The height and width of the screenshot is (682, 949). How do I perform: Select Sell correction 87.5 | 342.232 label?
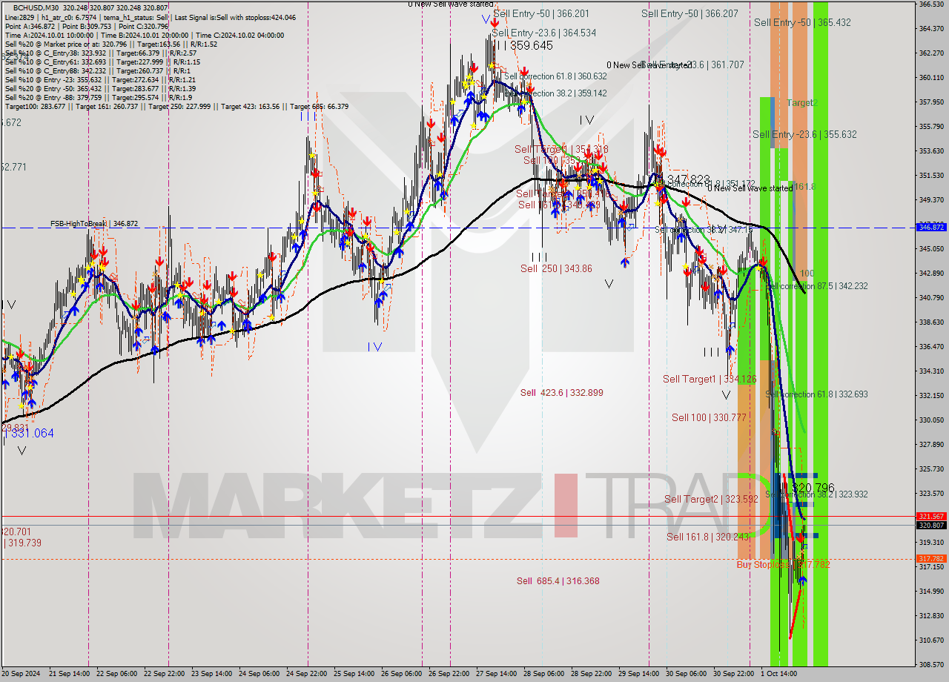(x=816, y=285)
